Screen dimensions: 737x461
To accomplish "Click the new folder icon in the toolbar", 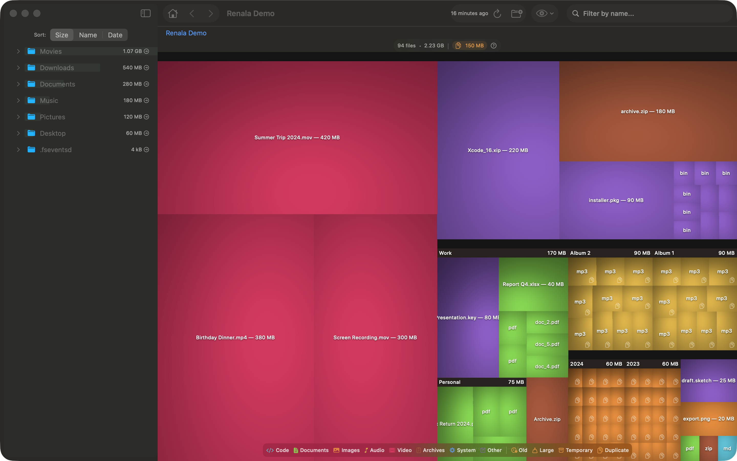I will [517, 13].
